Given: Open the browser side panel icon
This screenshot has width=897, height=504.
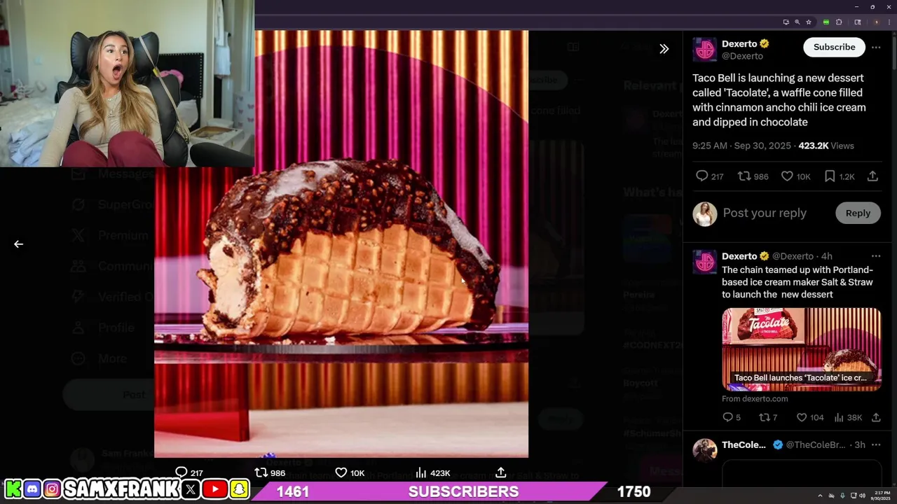Looking at the screenshot, I should (x=858, y=22).
